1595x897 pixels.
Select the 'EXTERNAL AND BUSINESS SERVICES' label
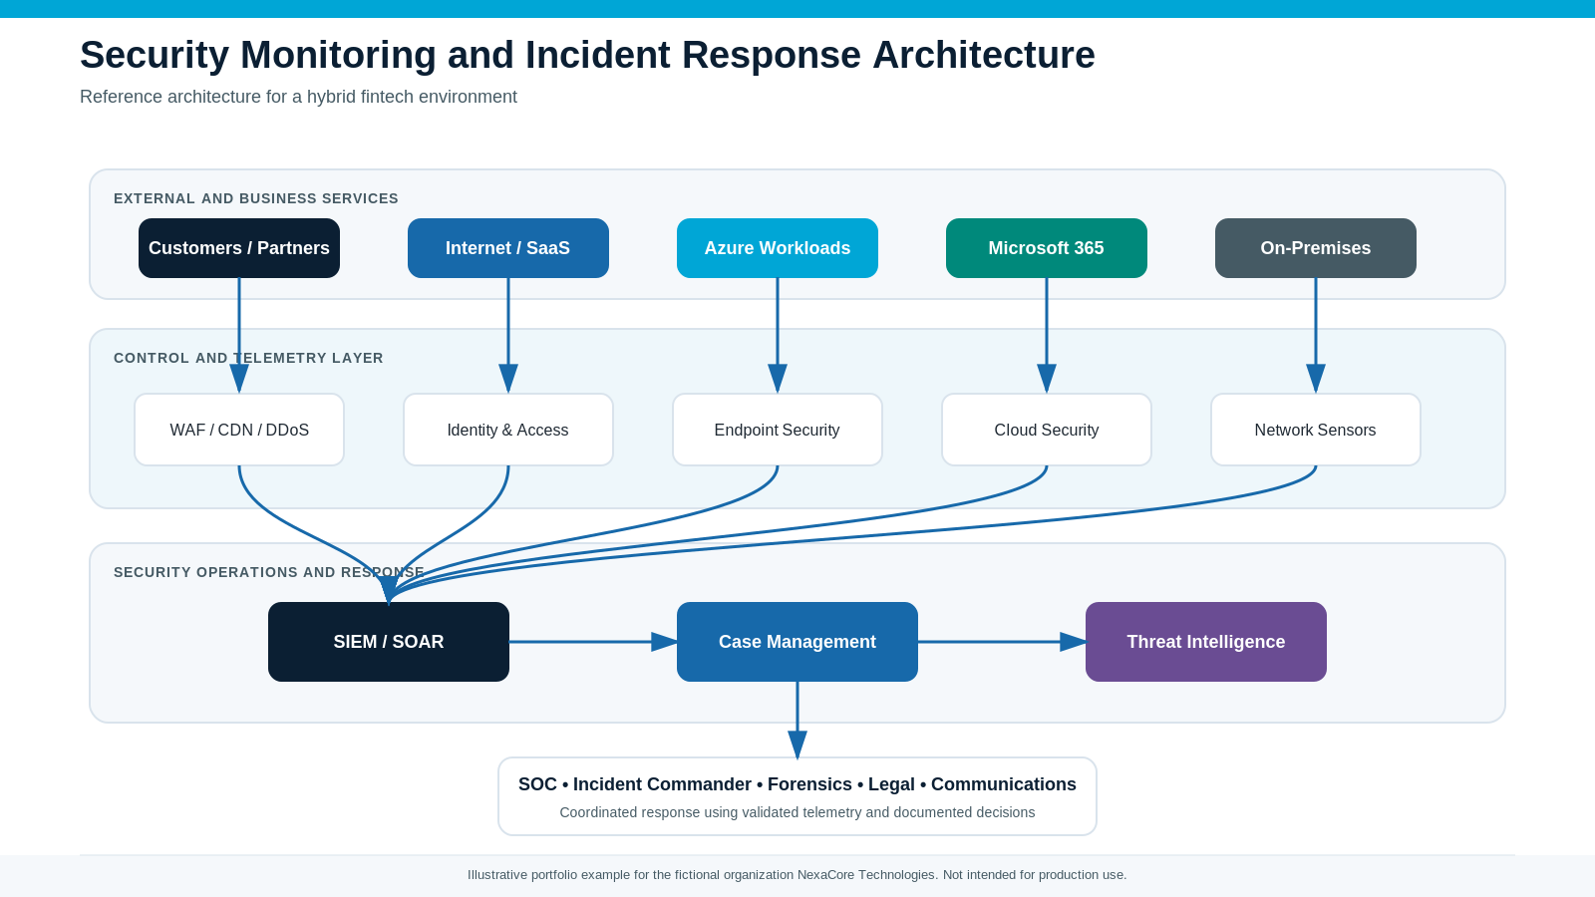pyautogui.click(x=256, y=198)
